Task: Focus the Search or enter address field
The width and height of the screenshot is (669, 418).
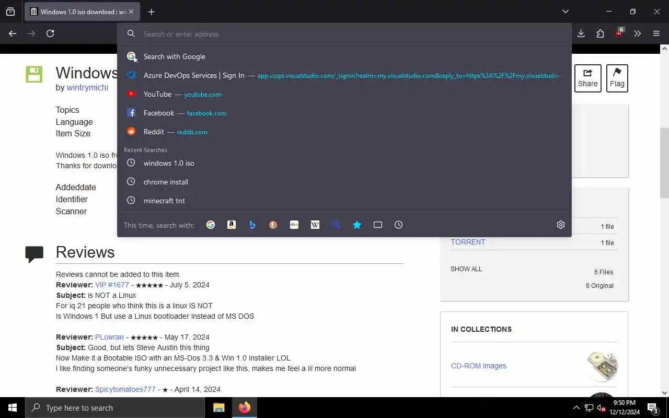Action: [344, 34]
